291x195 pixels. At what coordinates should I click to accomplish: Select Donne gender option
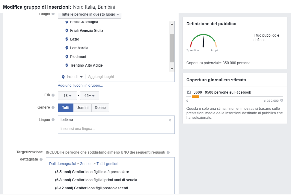click(100, 108)
